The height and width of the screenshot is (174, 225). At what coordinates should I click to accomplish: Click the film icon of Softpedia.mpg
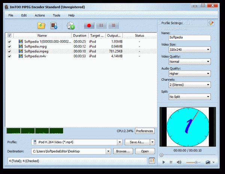click(21, 46)
